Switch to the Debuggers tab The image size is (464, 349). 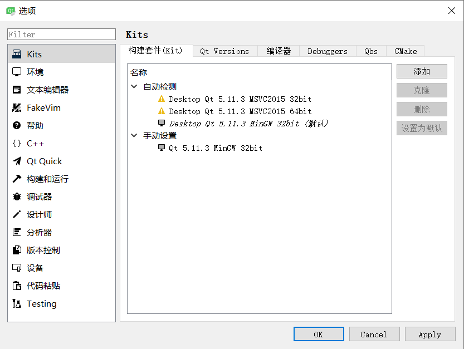327,51
